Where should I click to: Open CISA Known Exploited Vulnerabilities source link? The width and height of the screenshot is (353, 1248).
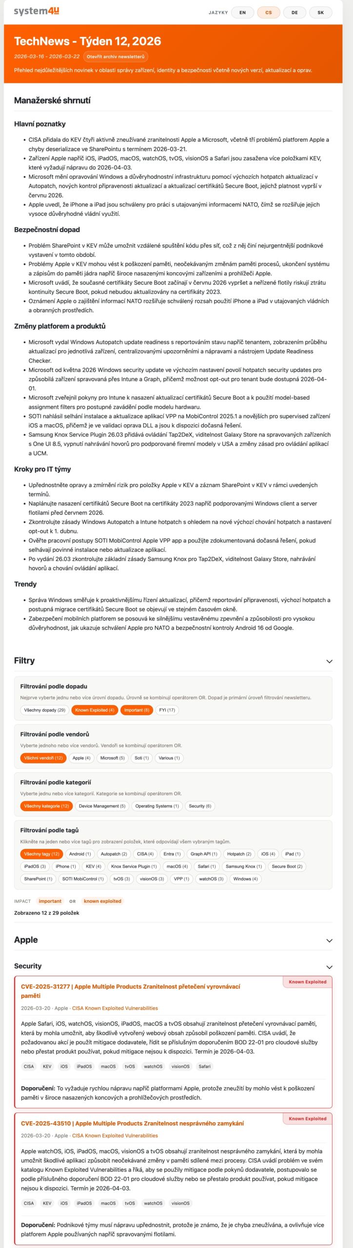coord(115,1008)
